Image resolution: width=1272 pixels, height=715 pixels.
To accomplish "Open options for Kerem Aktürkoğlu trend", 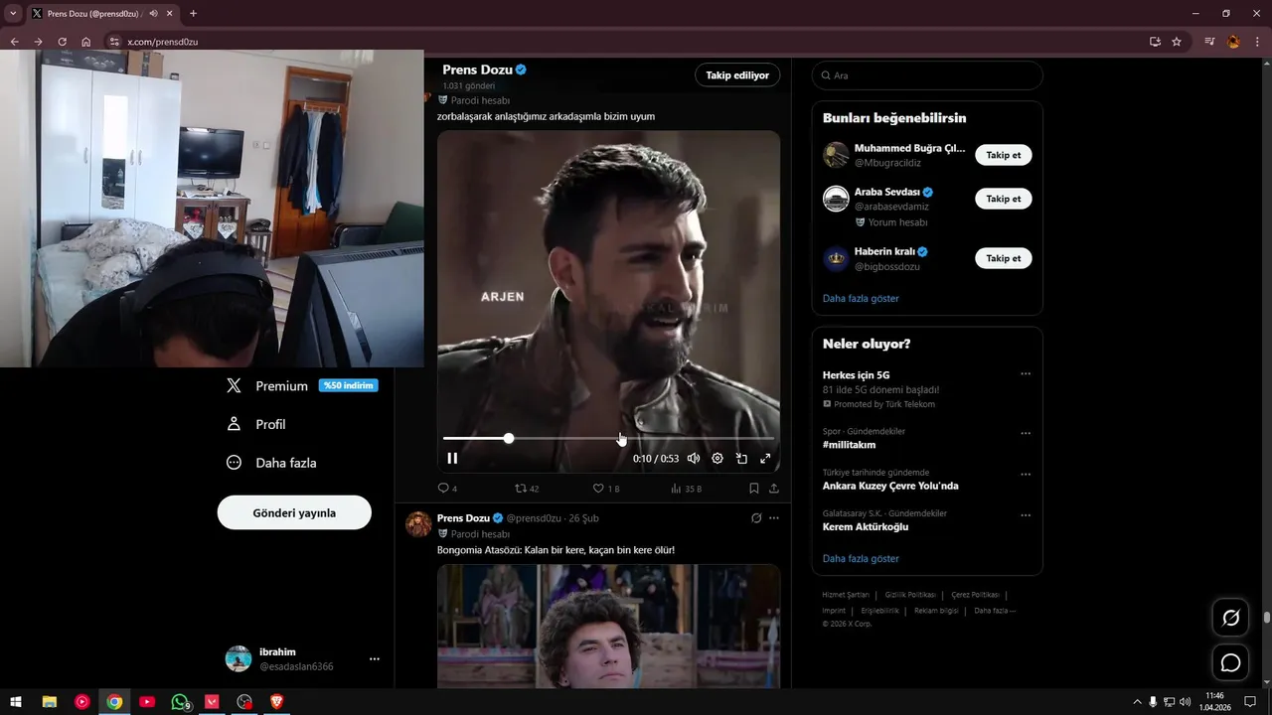I will click(x=1026, y=516).
